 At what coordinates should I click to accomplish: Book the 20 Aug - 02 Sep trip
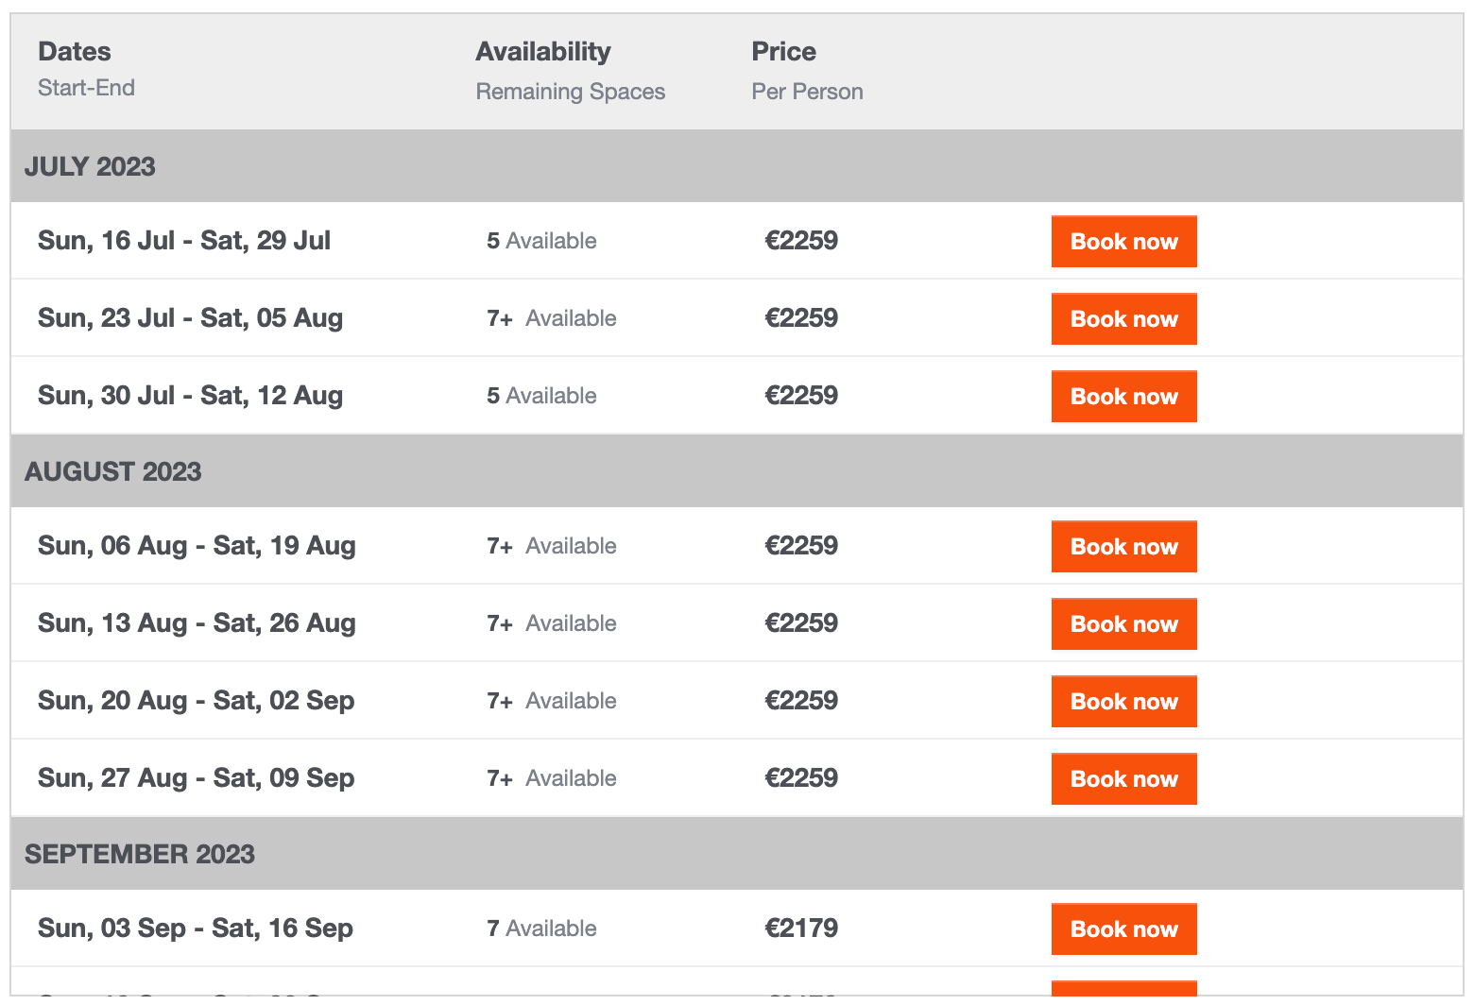1123,701
